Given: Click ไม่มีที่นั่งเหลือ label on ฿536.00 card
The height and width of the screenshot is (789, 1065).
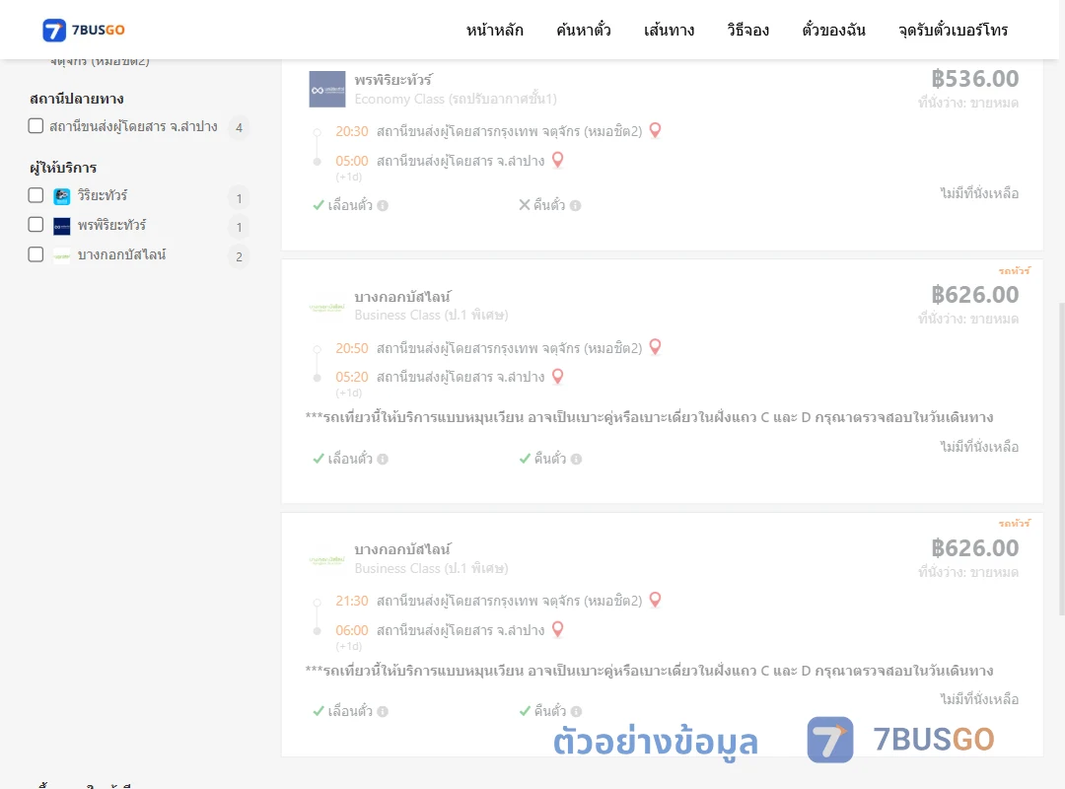Looking at the screenshot, I should point(979,193).
